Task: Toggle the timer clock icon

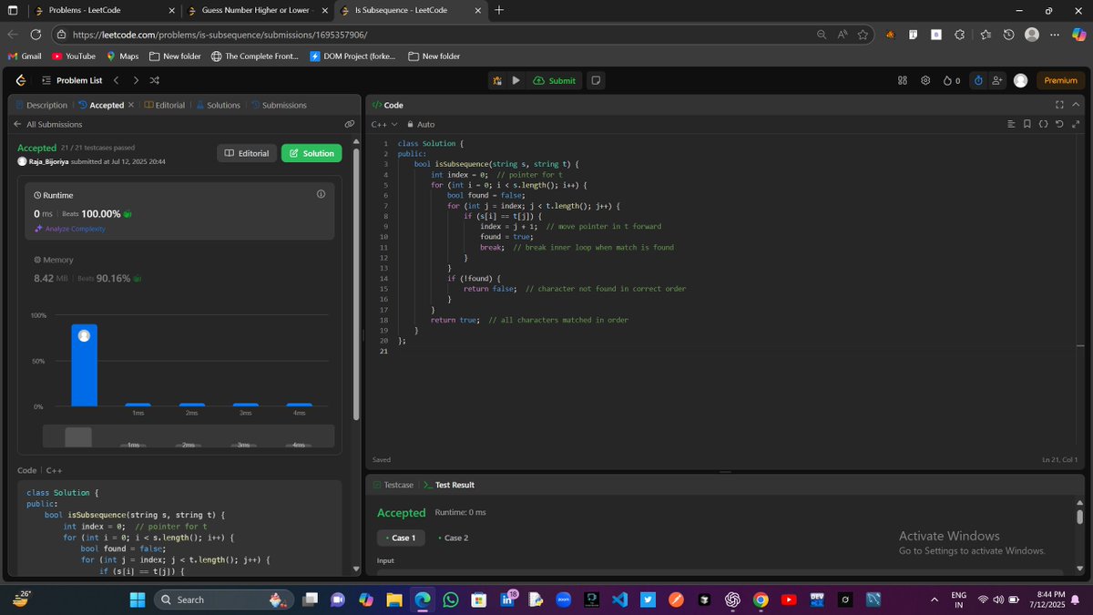Action: (978, 80)
